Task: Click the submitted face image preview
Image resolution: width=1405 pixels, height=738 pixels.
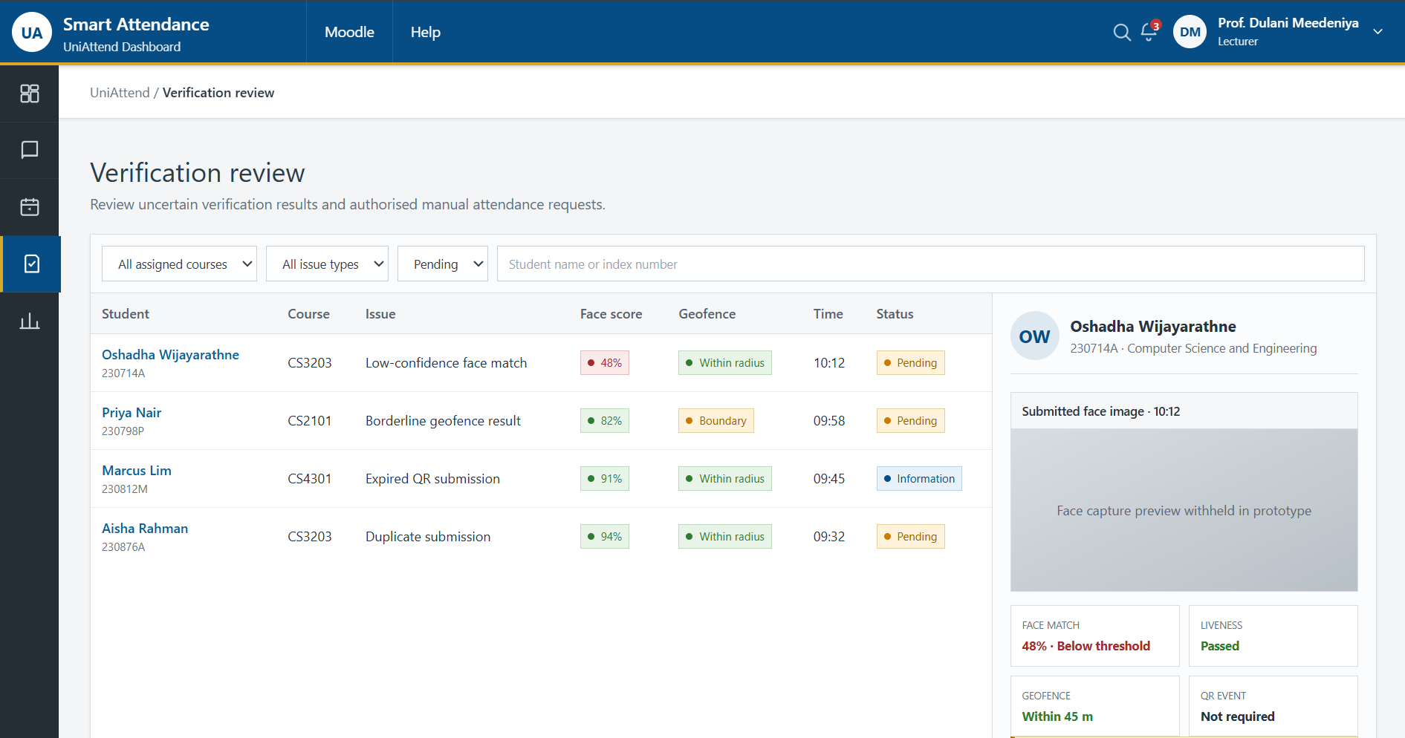Action: 1184,510
